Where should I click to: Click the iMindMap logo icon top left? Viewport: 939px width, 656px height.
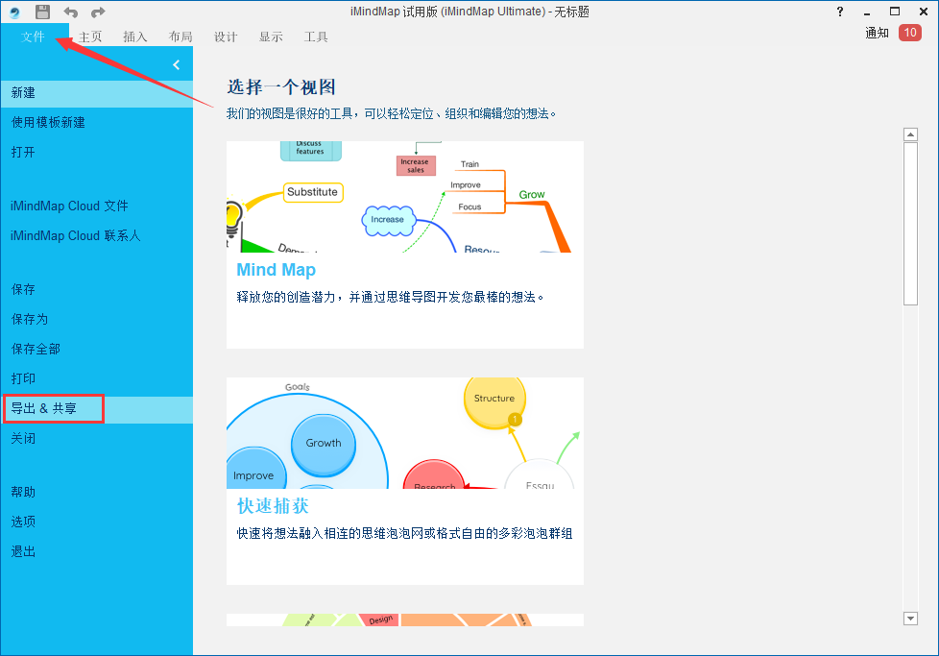pyautogui.click(x=12, y=11)
